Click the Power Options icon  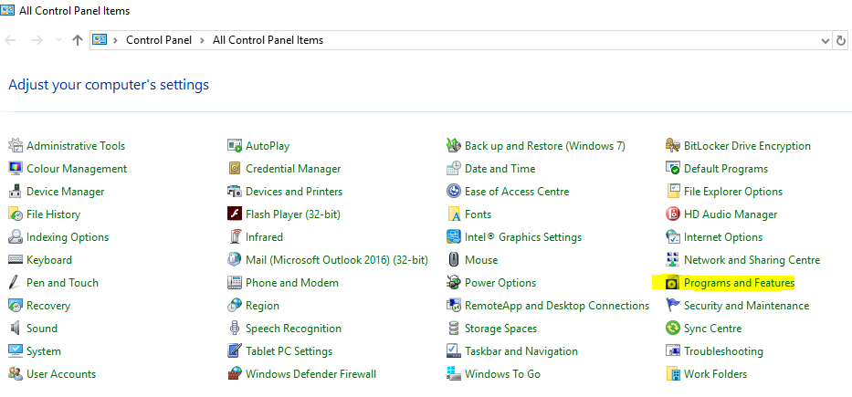[x=454, y=283]
